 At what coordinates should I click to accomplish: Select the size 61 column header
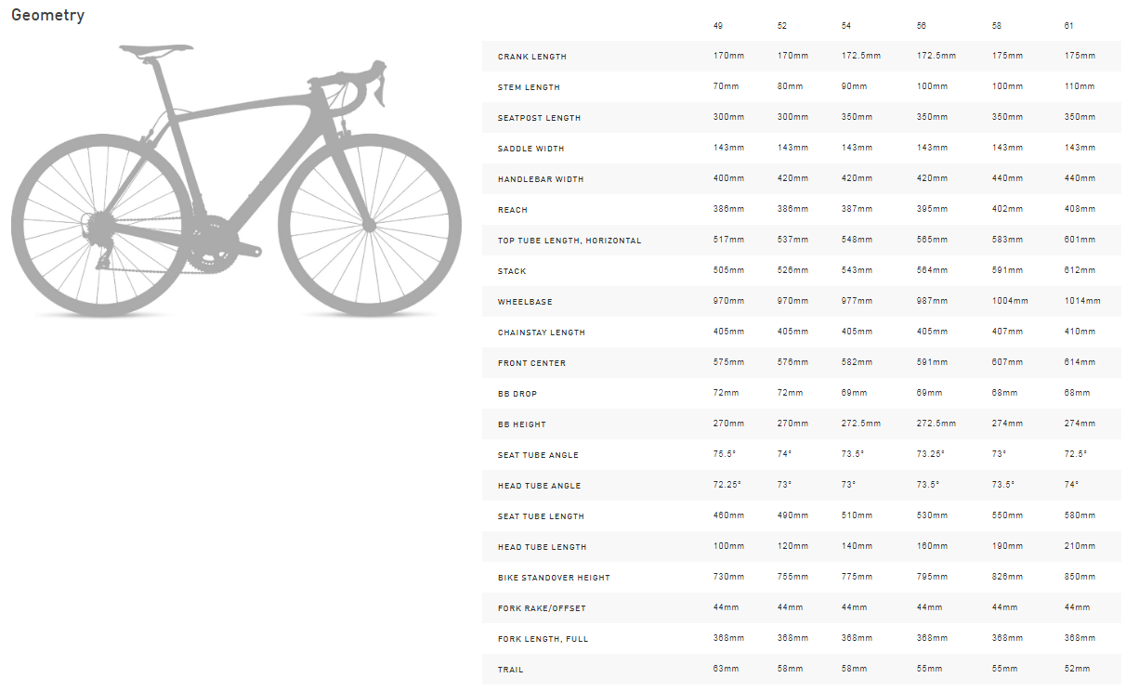tap(1069, 26)
